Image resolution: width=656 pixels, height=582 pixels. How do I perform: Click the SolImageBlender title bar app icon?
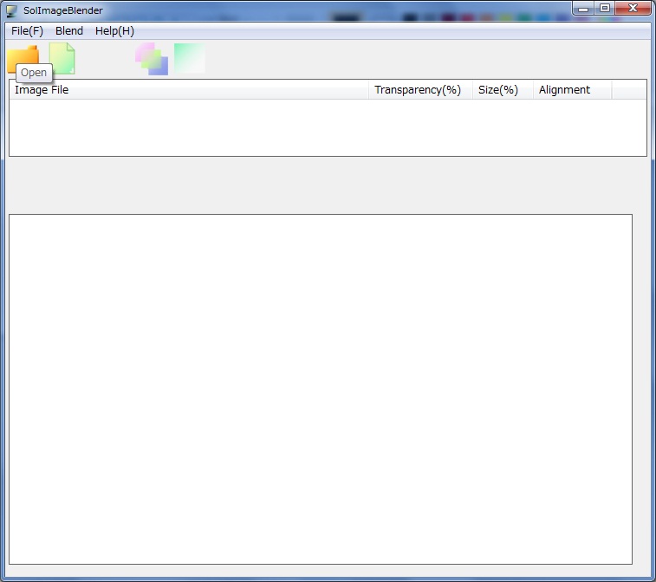click(12, 11)
